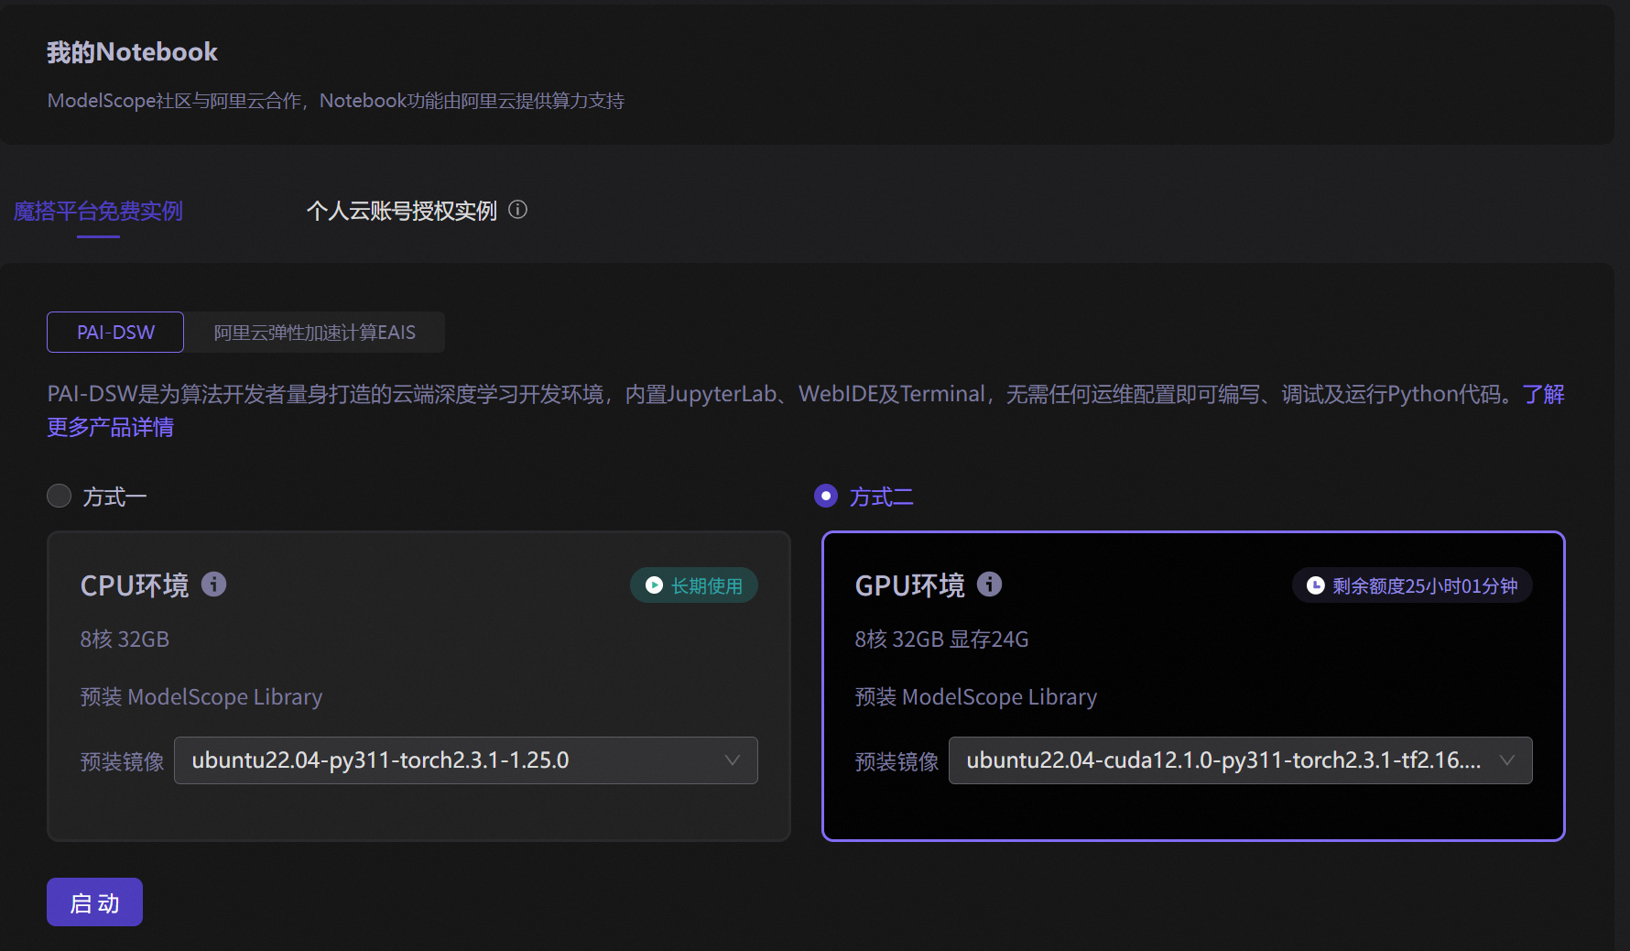The width and height of the screenshot is (1630, 951).
Task: Click the CPU环境 heading
Action: pos(135,585)
